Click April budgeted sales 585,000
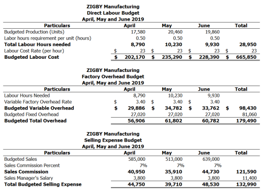263x190 pixels. (137, 159)
